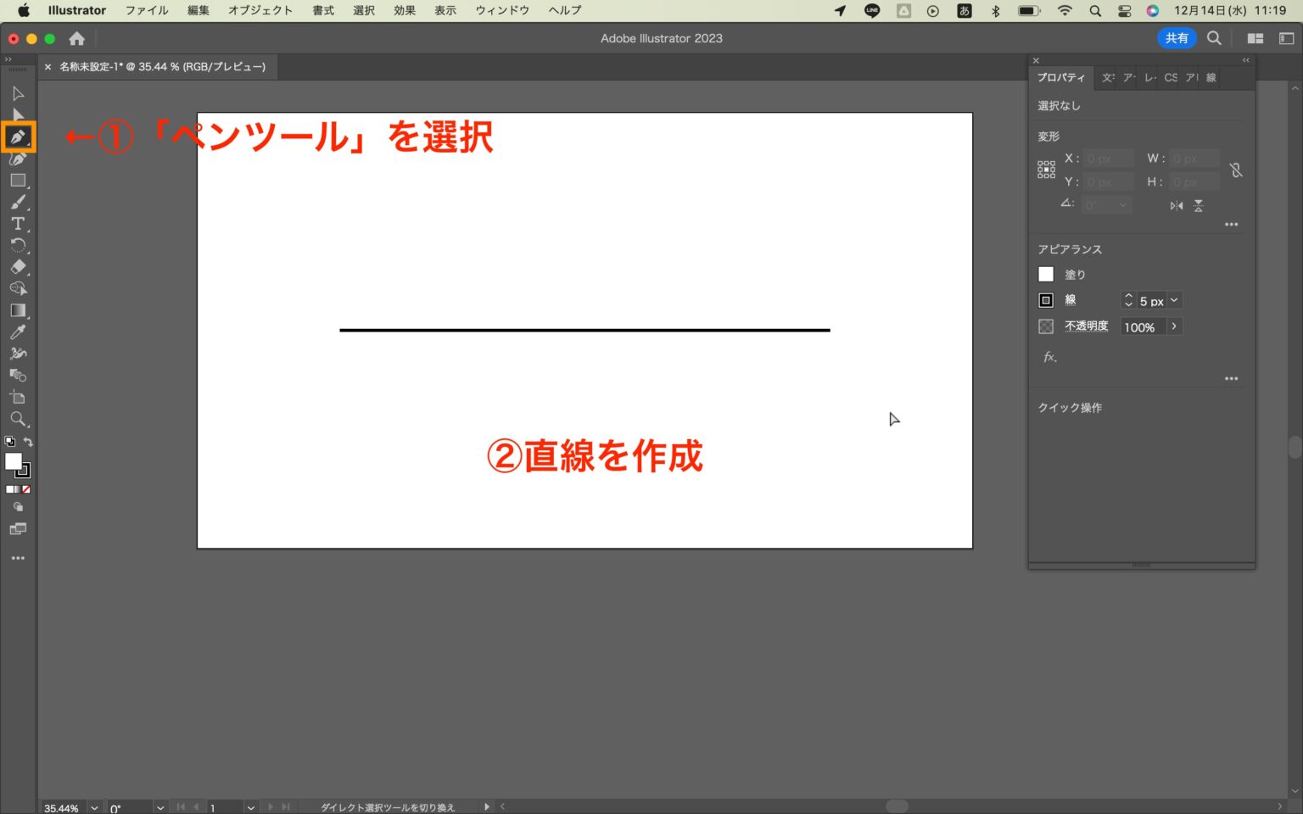
Task: Click the stroke weight stepper arrows
Action: [1128, 300]
